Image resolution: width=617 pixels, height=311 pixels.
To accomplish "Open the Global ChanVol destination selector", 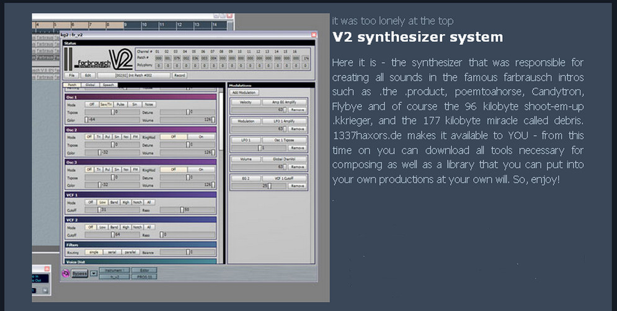I will click(284, 159).
